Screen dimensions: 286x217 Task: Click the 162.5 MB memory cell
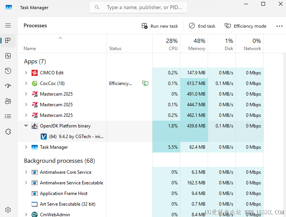tap(194, 183)
